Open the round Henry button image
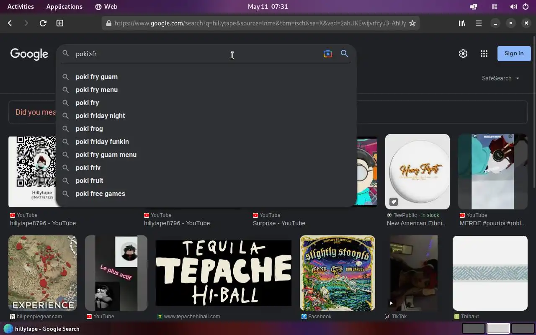This screenshot has width=536, height=335. (x=417, y=171)
